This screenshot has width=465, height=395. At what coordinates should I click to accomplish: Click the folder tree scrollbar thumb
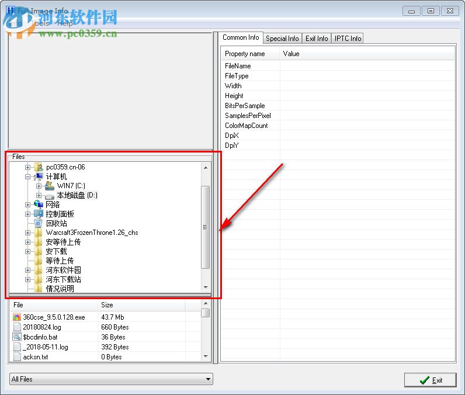pos(205,227)
